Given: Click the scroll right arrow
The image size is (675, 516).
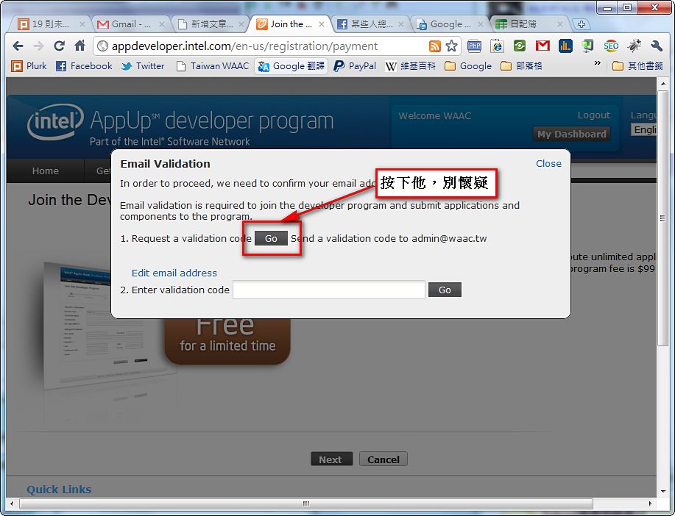Looking at the screenshot, I should (x=650, y=503).
